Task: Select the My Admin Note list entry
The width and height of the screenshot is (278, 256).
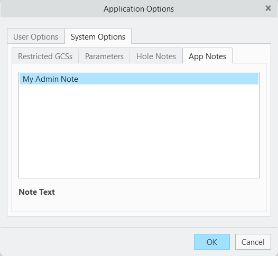Action: point(139,79)
